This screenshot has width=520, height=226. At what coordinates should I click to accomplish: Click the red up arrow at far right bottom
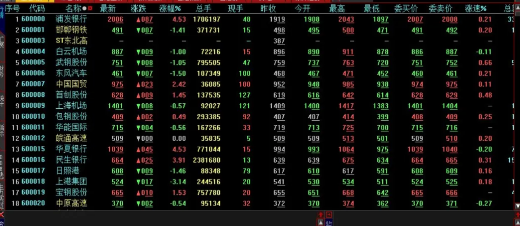(x=517, y=215)
